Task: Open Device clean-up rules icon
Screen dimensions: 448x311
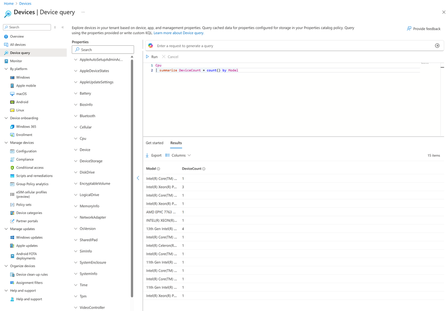Action: (12, 275)
